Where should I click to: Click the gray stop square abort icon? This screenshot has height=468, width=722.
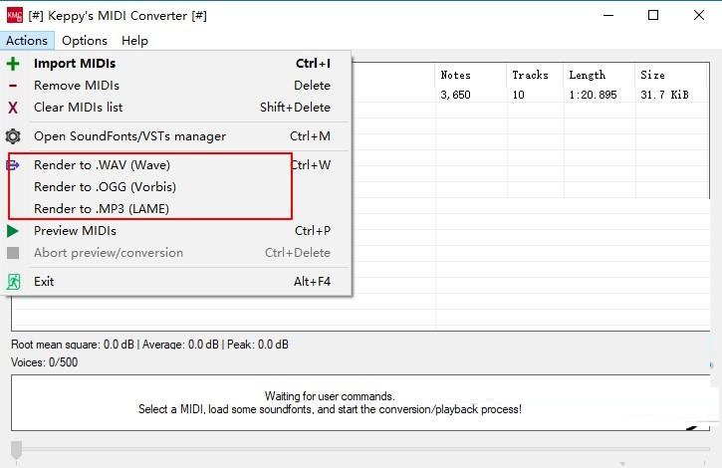pos(13,253)
